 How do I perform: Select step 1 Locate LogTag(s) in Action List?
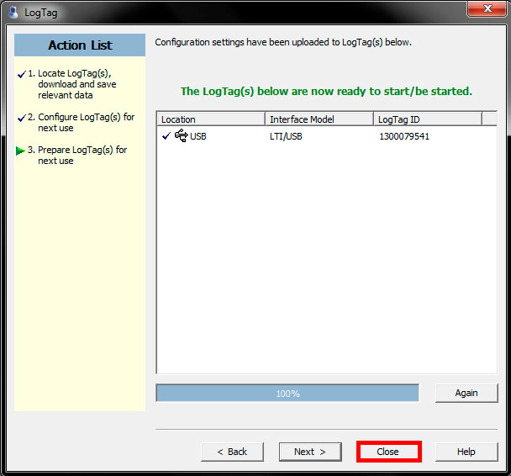(x=76, y=84)
